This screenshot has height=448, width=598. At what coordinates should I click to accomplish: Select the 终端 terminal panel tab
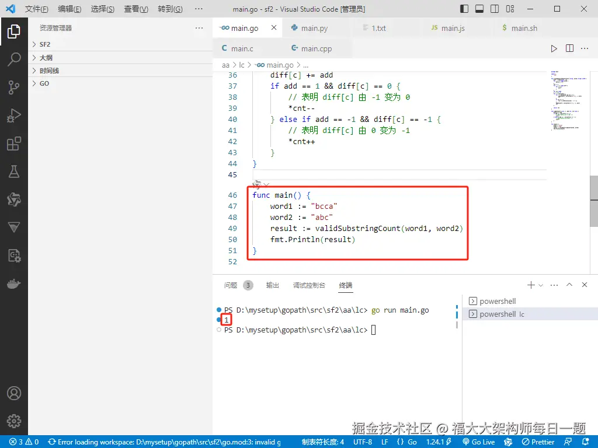click(346, 285)
